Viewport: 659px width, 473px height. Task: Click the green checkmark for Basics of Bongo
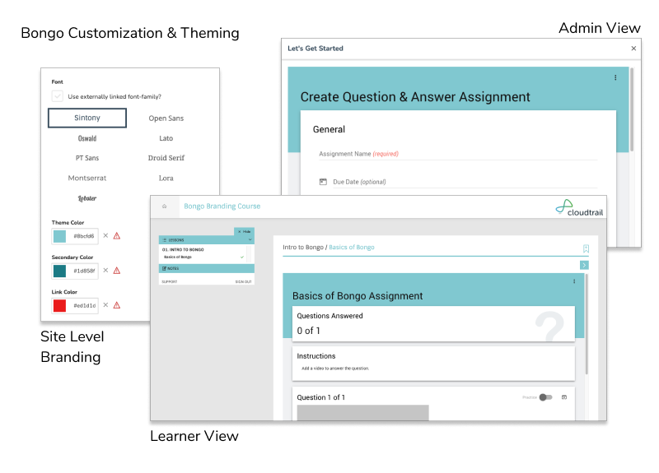coord(242,257)
